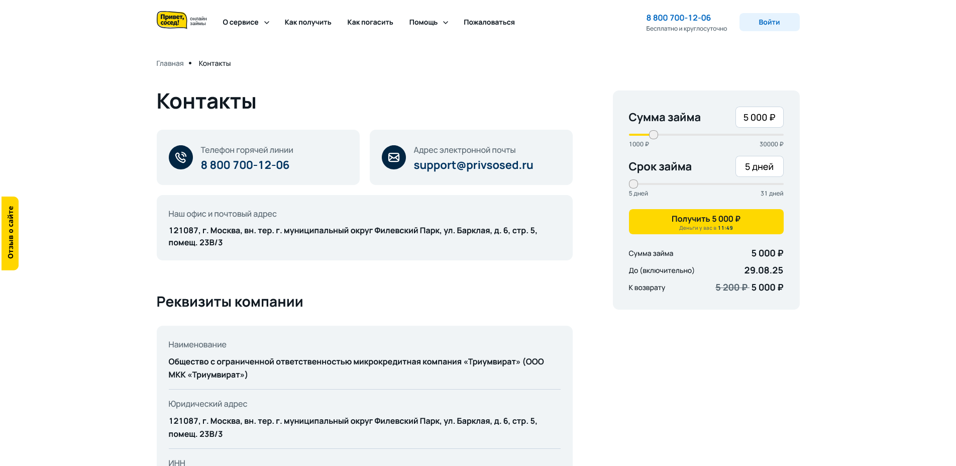Viewport: 956px width, 466px height.
Task: Click the «Контакты» breadcrumb item
Action: (x=215, y=63)
